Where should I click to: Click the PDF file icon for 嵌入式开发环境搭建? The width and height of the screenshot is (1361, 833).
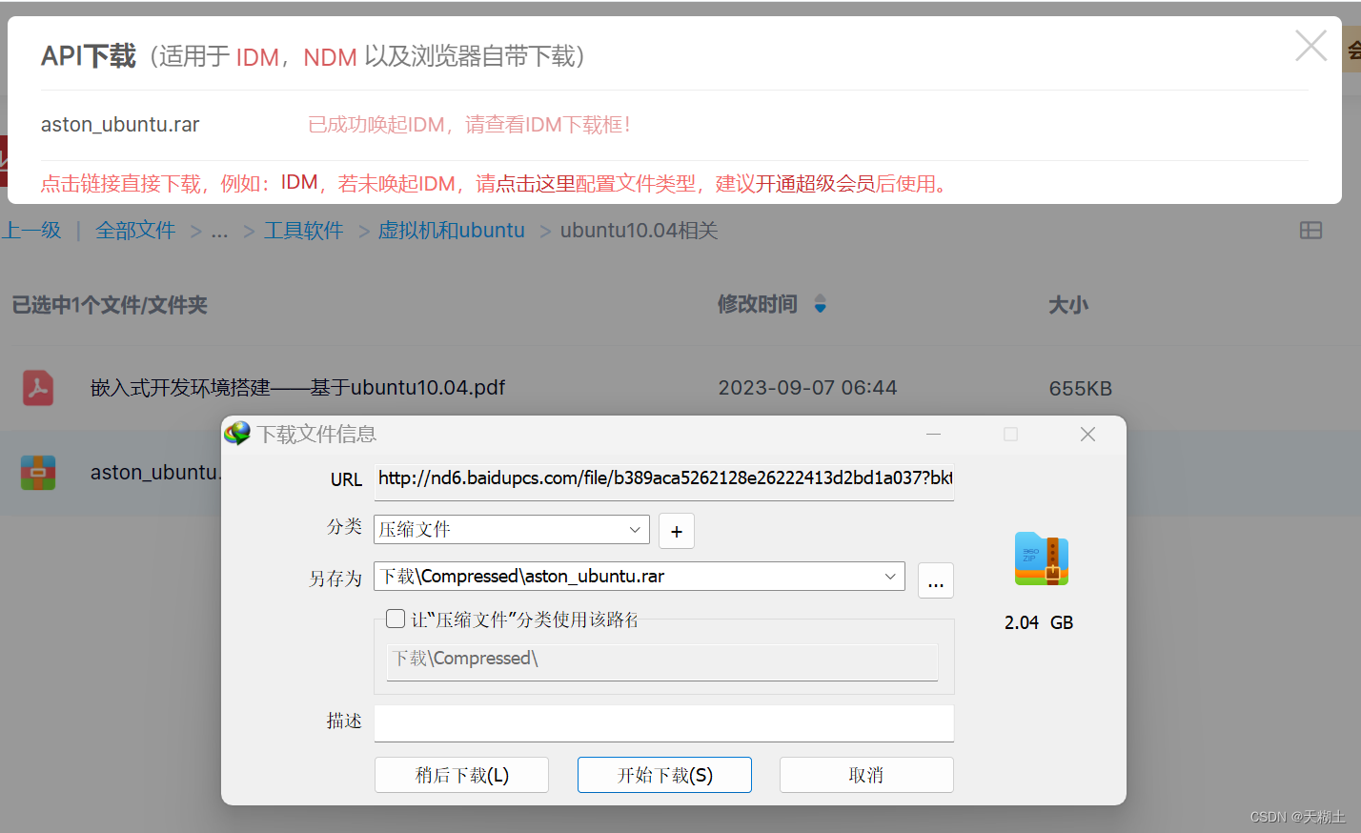pos(38,388)
